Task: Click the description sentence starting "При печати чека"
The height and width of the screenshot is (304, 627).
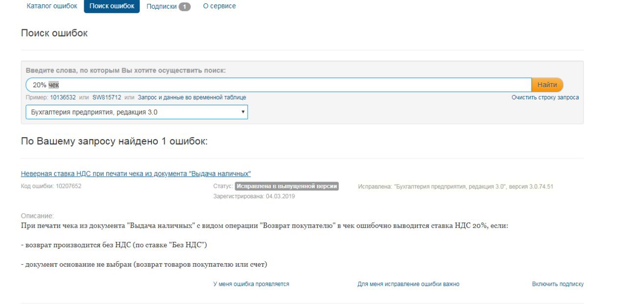Action: coord(265,226)
